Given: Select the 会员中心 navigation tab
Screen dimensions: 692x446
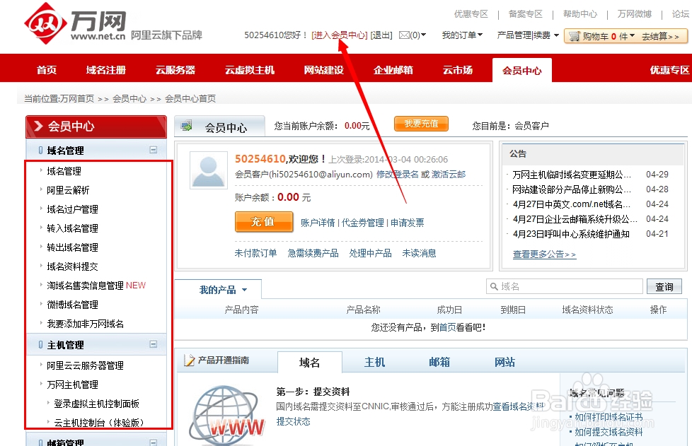Looking at the screenshot, I should pyautogui.click(x=521, y=70).
